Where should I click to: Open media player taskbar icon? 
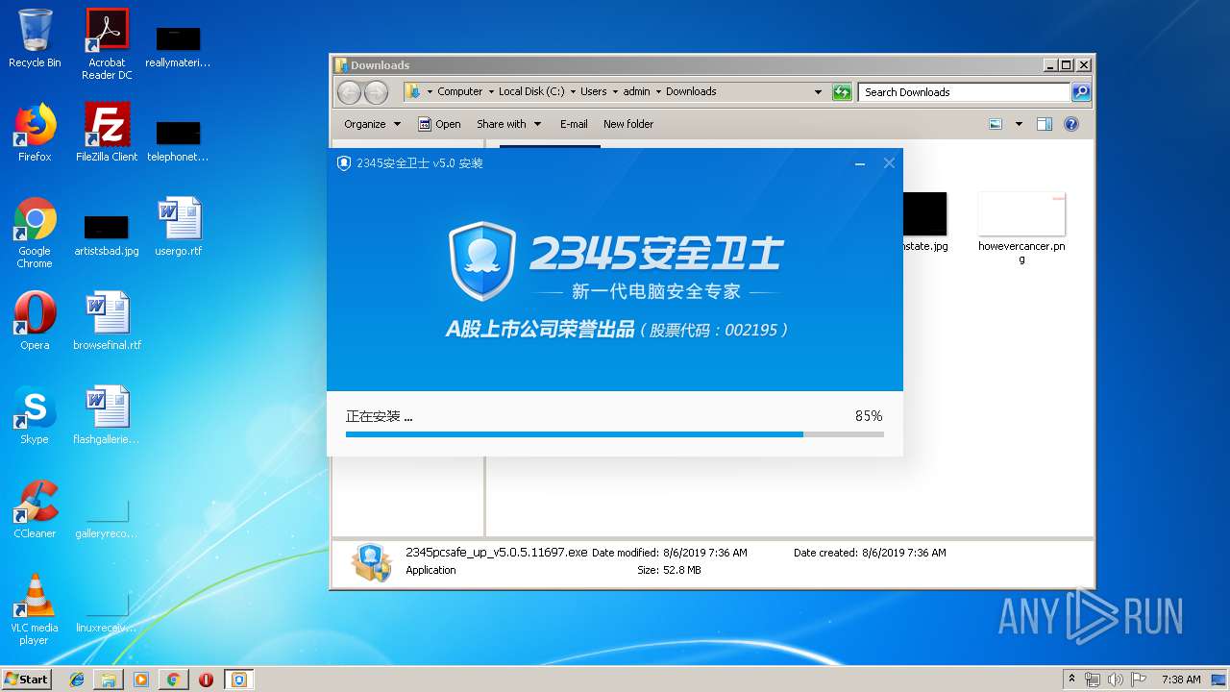(x=141, y=680)
